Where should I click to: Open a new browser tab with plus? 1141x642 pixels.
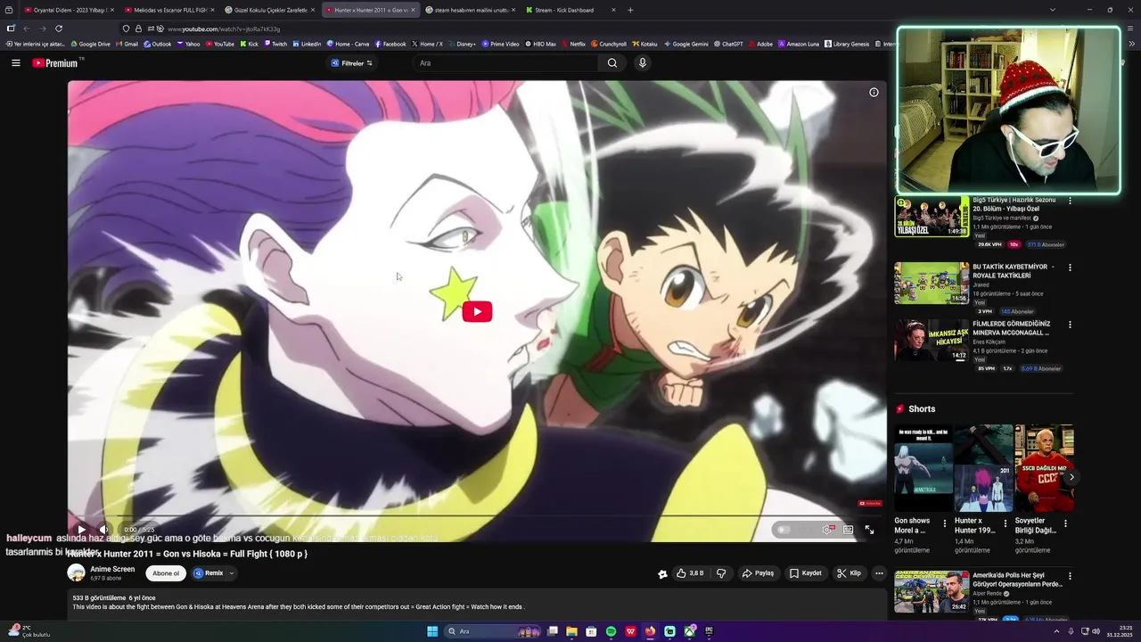point(630,10)
